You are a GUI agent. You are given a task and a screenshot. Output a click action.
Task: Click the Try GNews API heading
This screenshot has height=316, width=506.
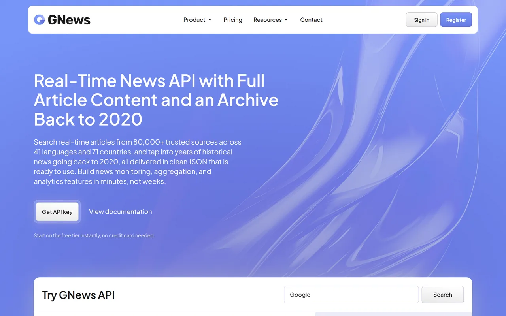click(x=78, y=295)
